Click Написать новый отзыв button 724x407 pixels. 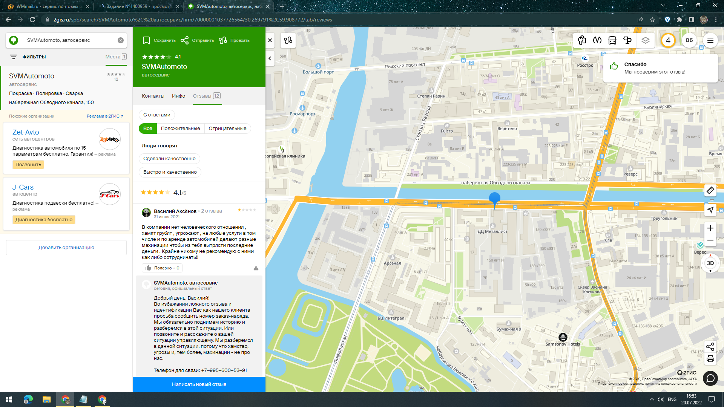coord(199,384)
